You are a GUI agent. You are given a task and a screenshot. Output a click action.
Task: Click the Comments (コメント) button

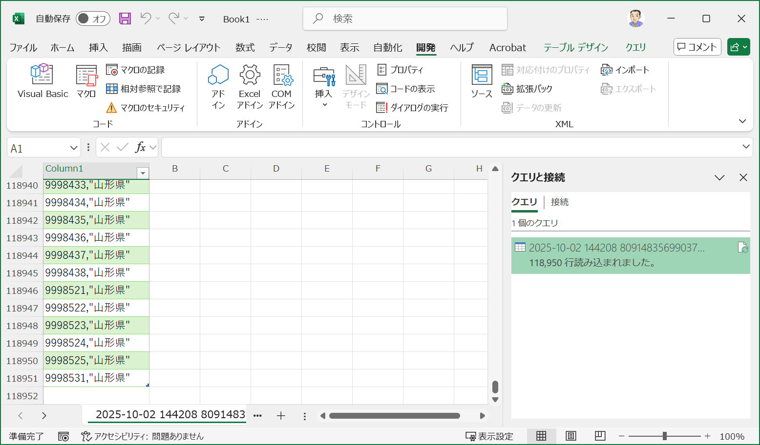click(x=697, y=47)
